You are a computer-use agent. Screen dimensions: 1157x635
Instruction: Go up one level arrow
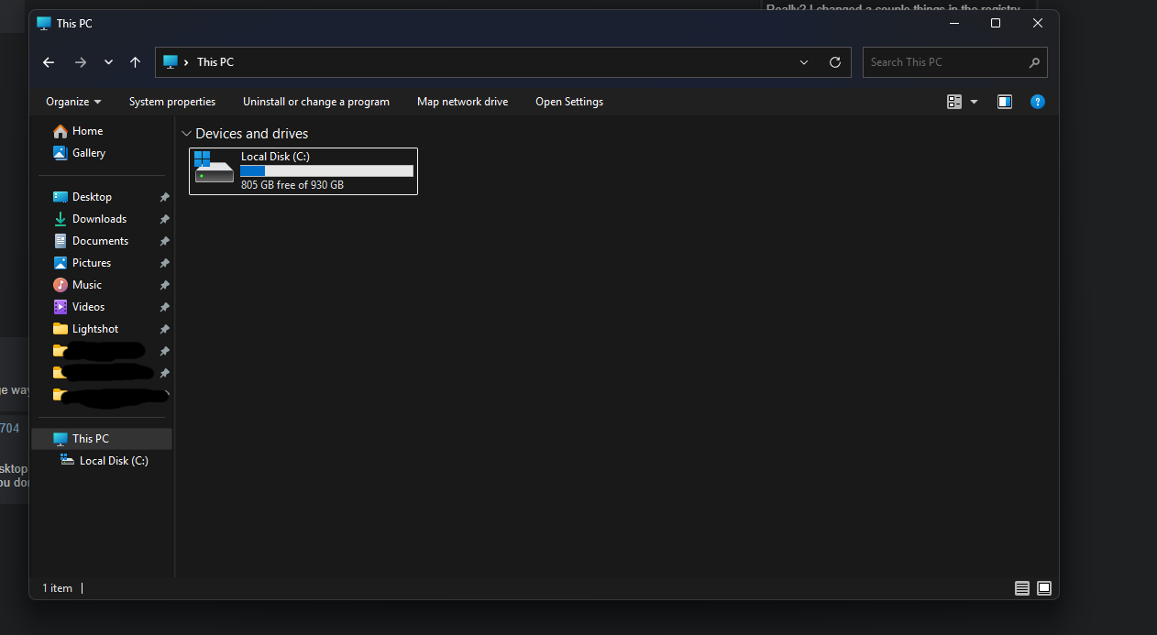pos(136,62)
